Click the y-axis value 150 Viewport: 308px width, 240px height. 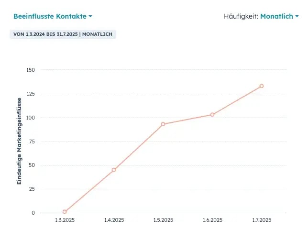tap(31, 70)
